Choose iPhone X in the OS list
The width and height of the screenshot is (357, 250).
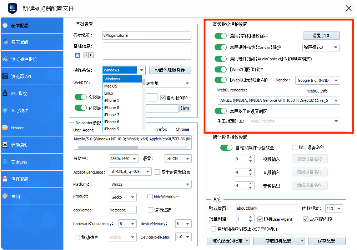[x=122, y=100]
